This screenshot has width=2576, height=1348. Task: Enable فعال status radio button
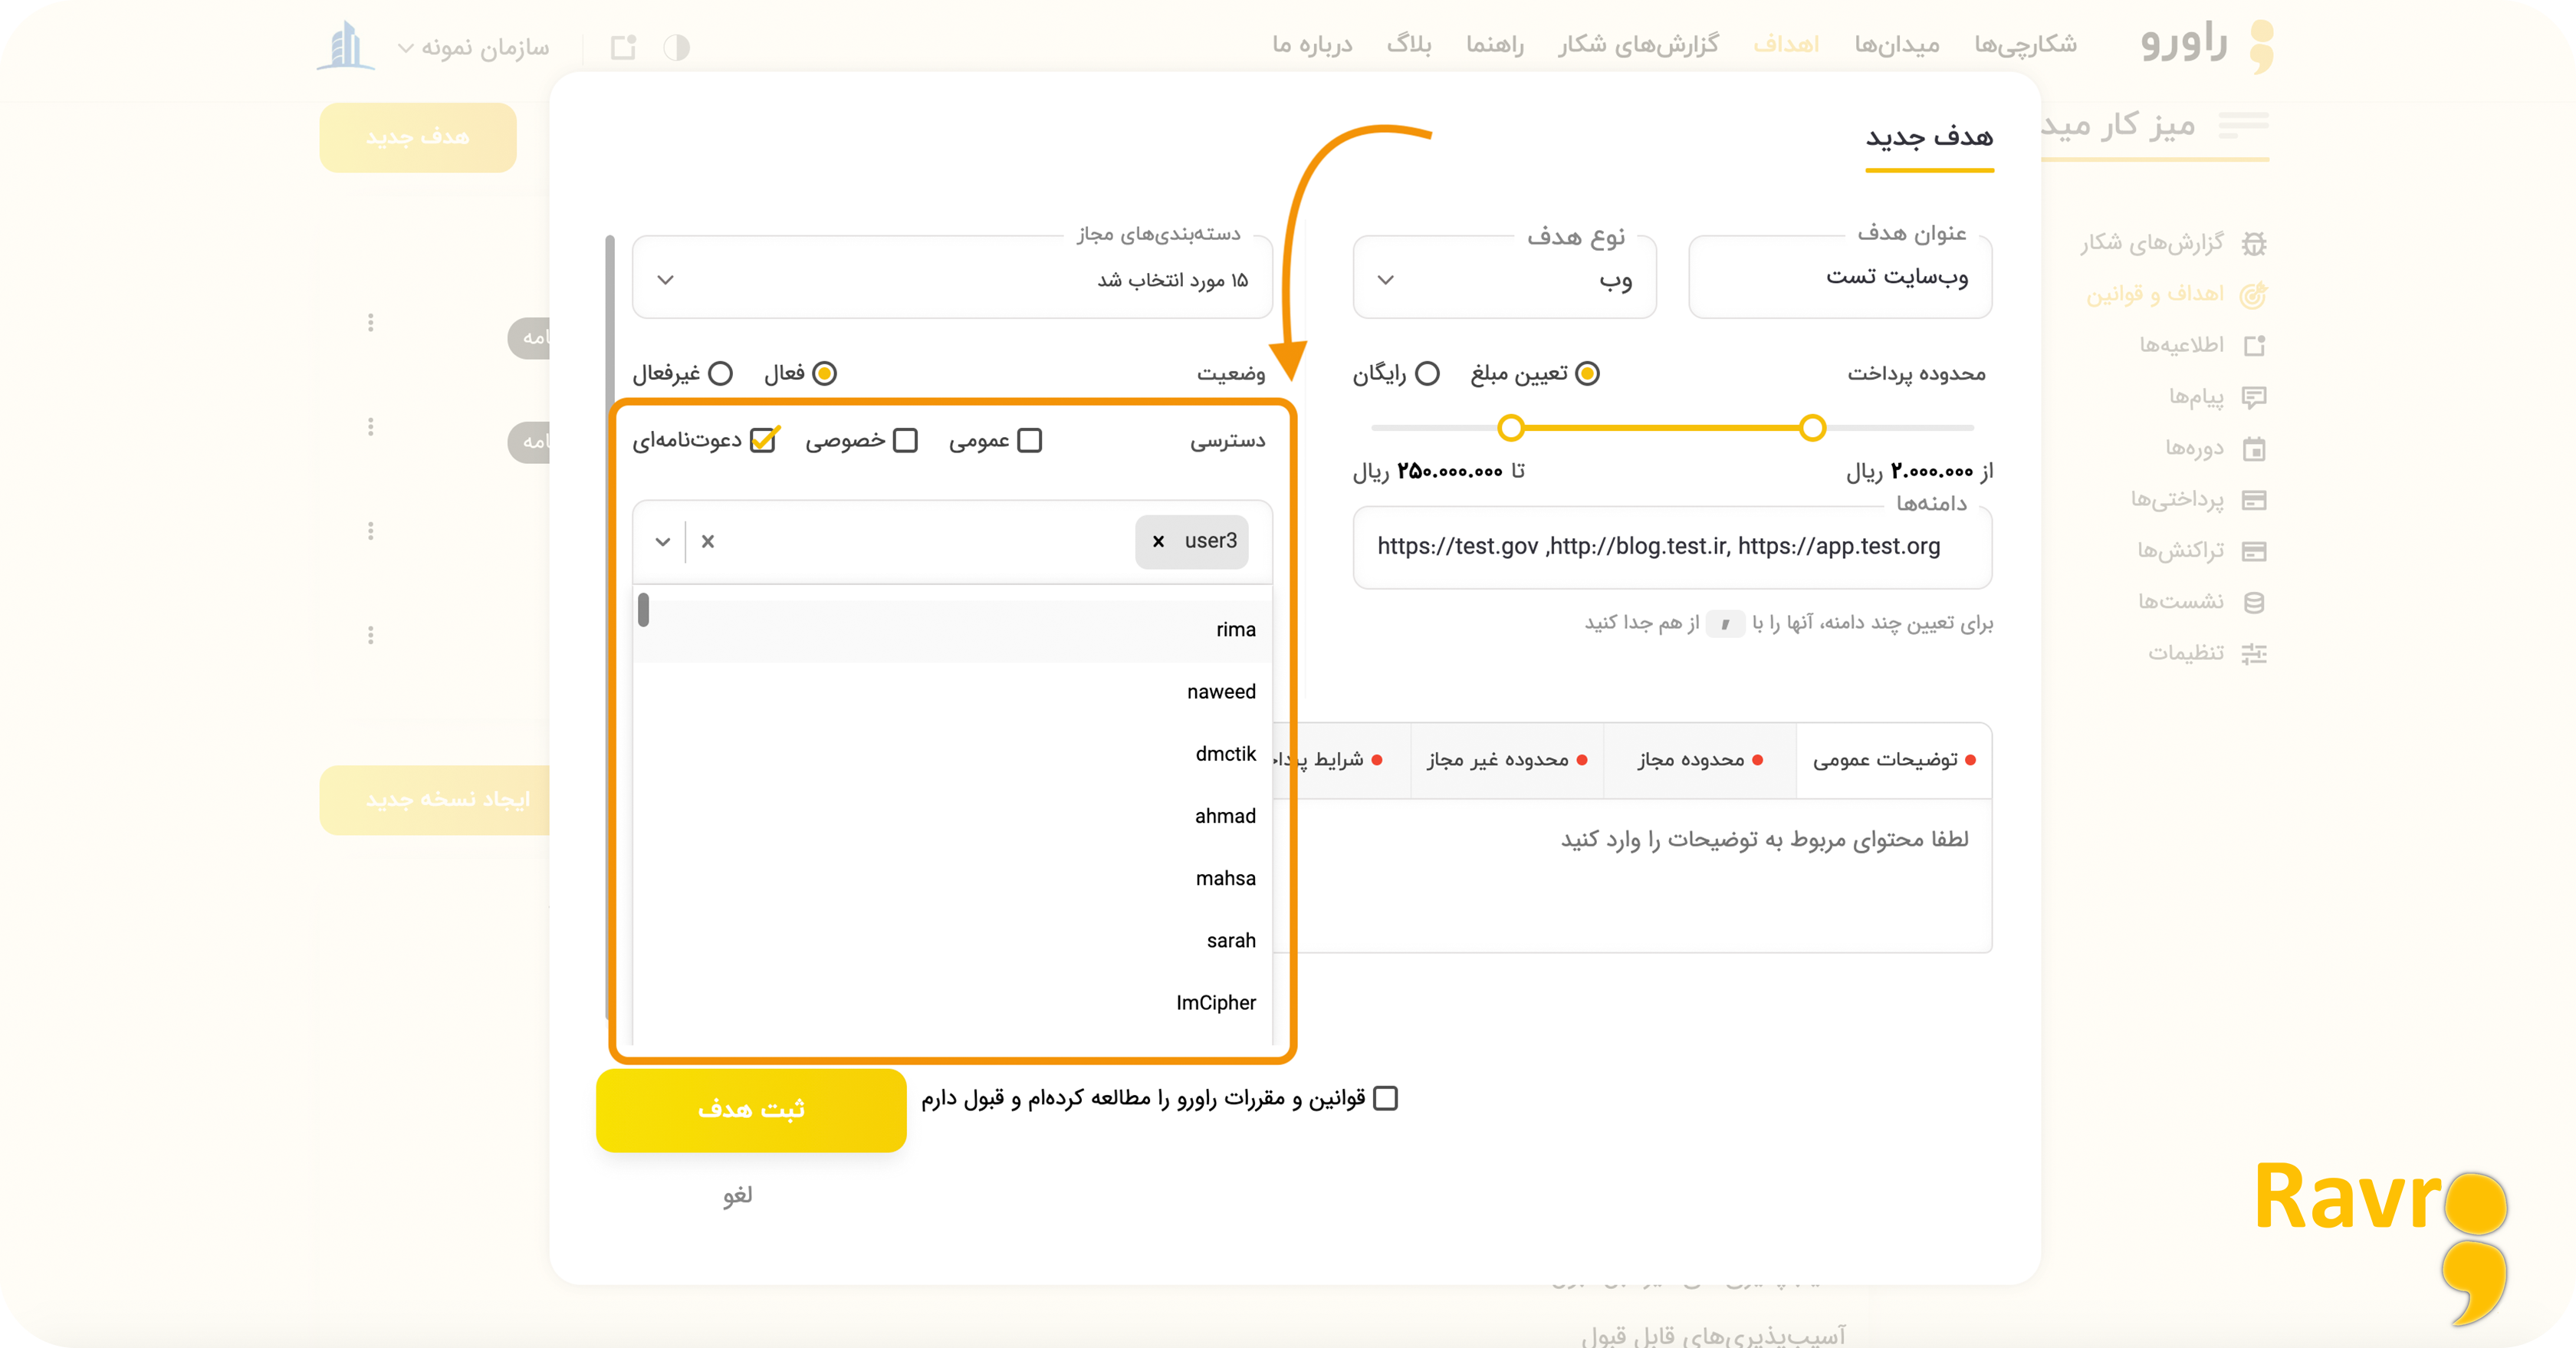pos(825,372)
